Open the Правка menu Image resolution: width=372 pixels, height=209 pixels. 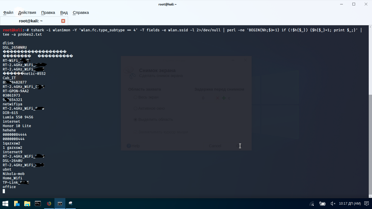[48, 13]
